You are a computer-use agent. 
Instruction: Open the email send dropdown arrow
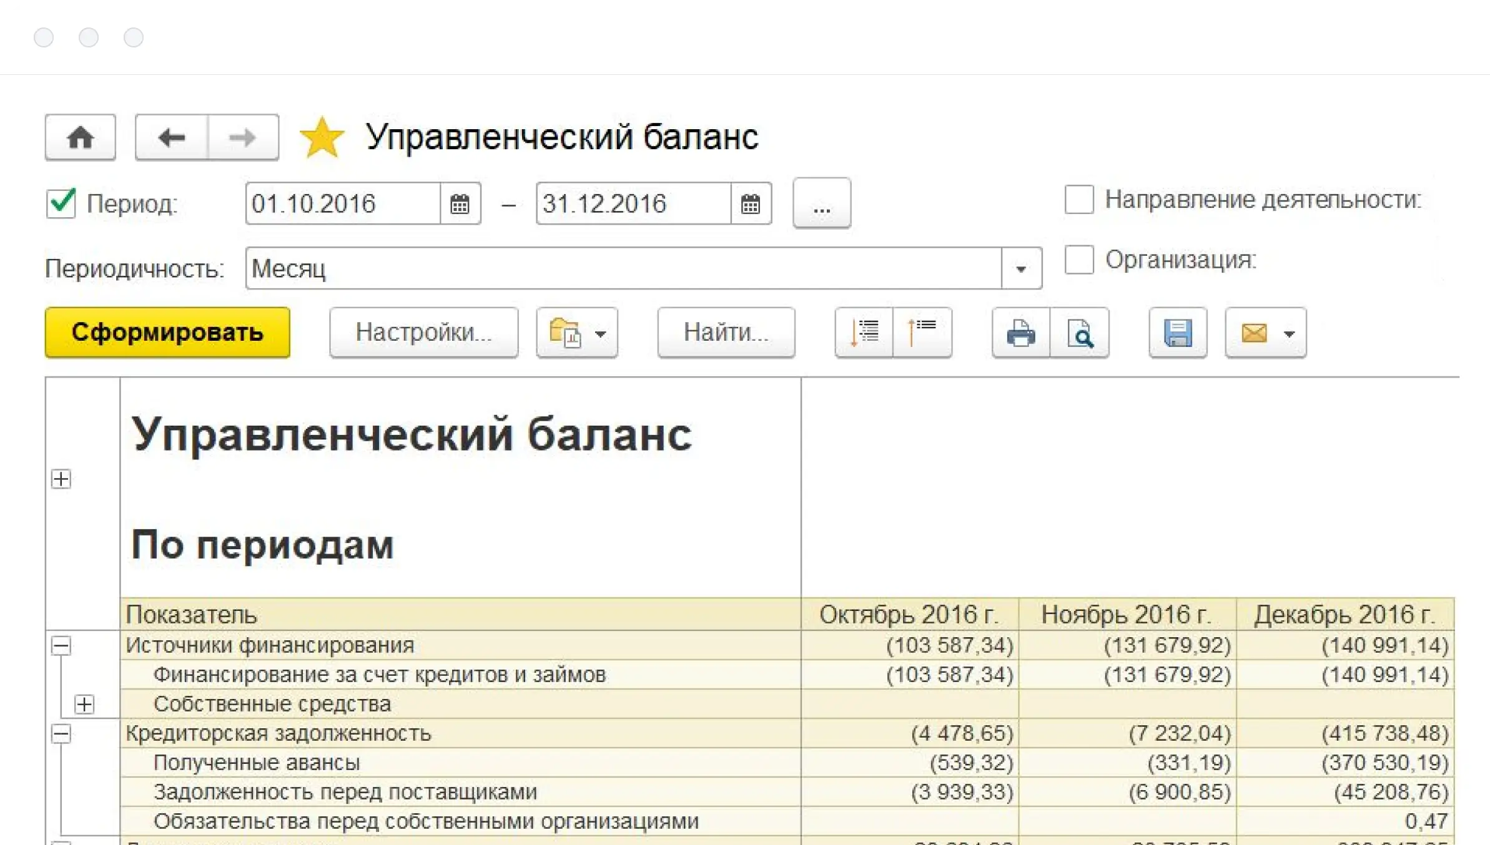click(x=1289, y=334)
